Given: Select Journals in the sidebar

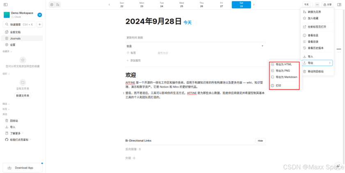Looking at the screenshot, I should click(22, 39).
